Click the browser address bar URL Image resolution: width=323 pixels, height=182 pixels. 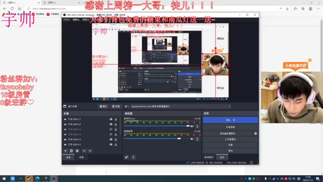click(49, 8)
